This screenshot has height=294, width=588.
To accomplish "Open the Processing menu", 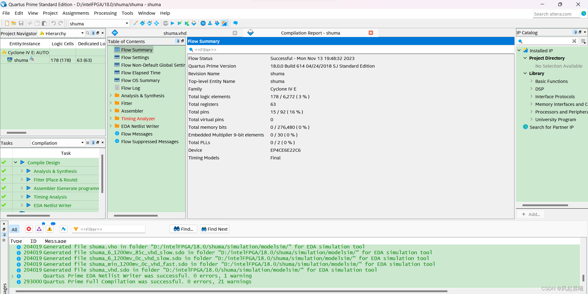I will pos(105,13).
